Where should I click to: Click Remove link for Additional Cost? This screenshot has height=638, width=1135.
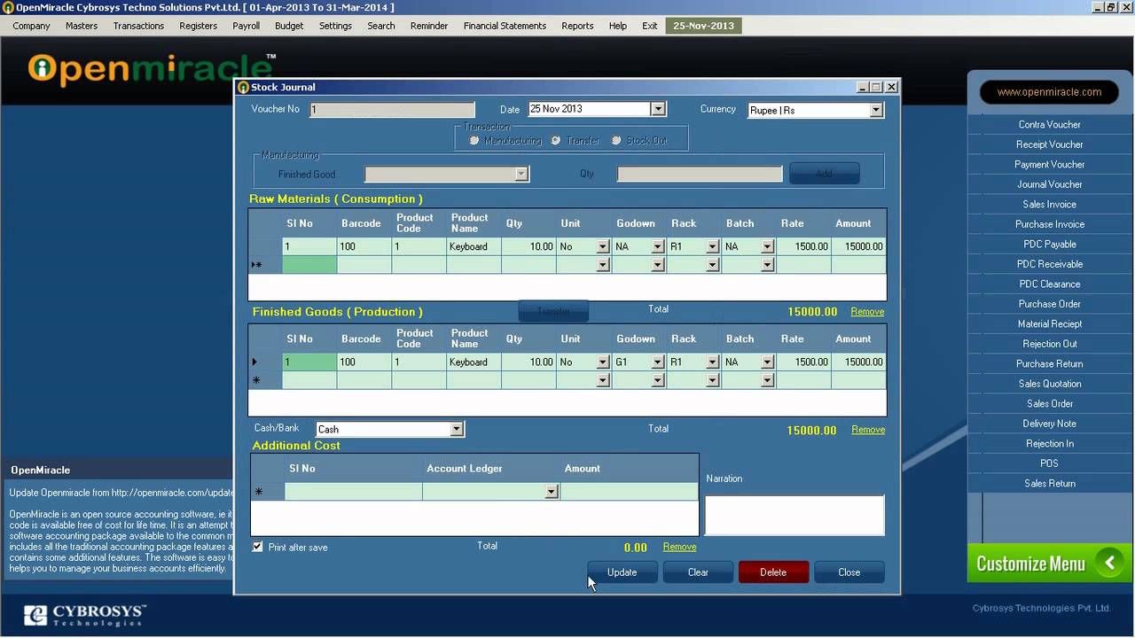pyautogui.click(x=679, y=547)
